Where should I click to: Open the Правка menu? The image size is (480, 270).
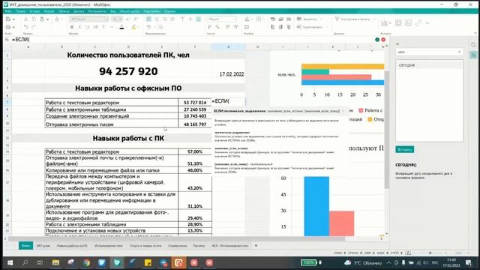pyautogui.click(x=20, y=11)
